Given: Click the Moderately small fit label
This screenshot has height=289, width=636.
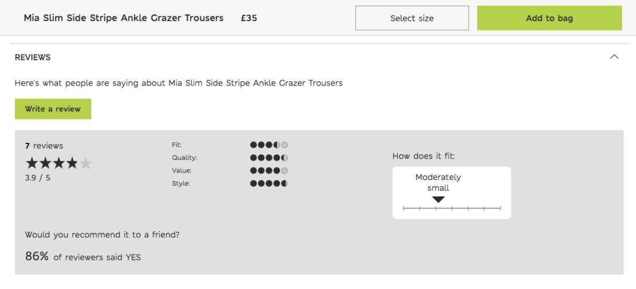Looking at the screenshot, I should tap(438, 183).
